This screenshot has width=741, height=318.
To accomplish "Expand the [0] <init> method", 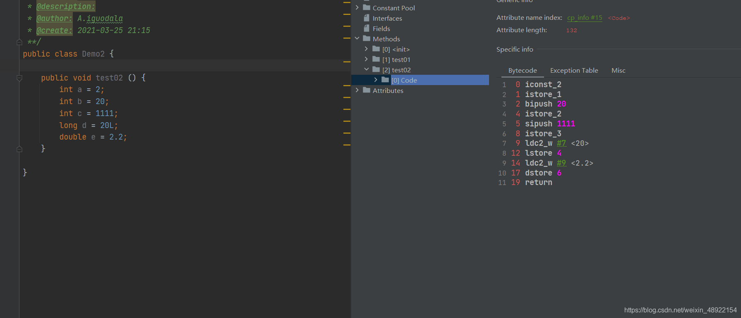I will pyautogui.click(x=366, y=49).
